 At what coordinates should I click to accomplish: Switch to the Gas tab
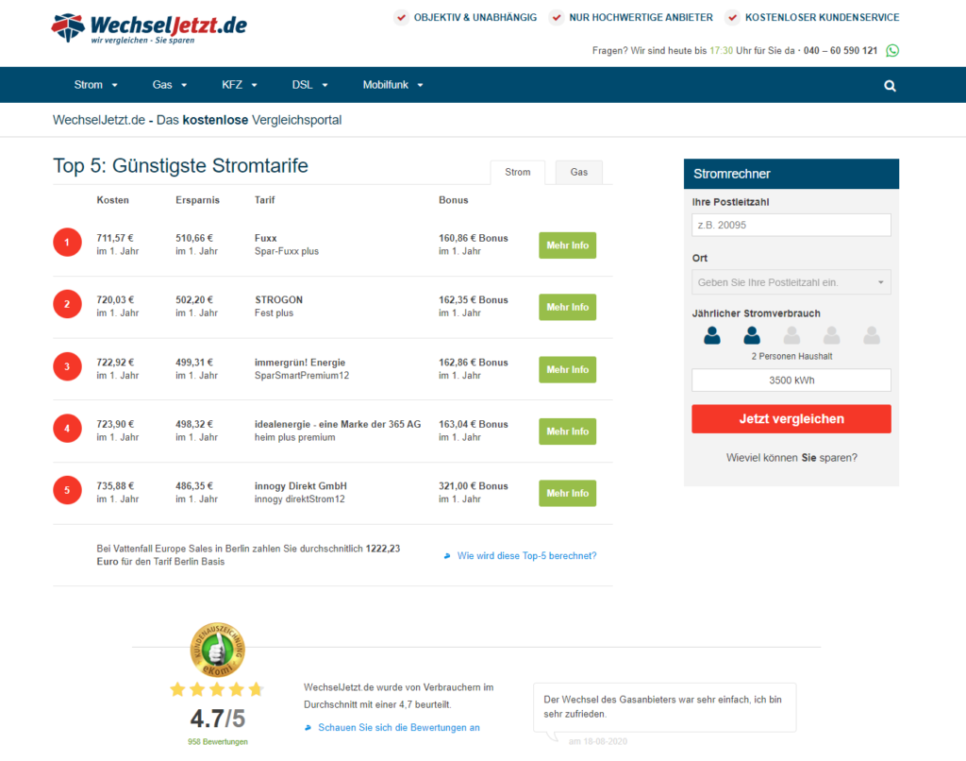[578, 172]
